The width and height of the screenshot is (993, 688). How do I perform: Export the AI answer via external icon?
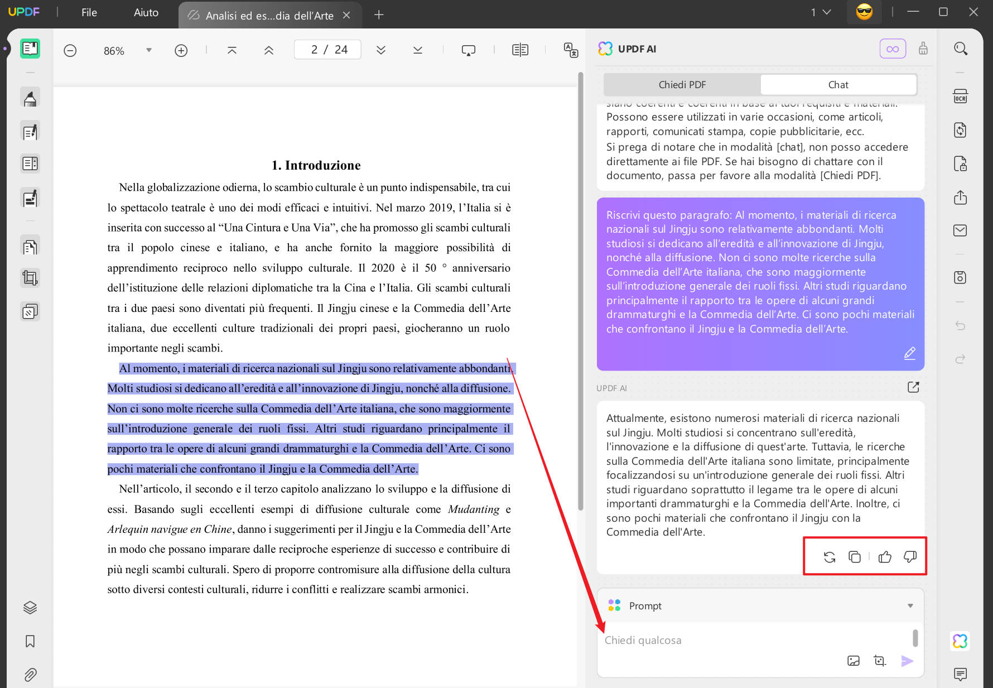coord(914,387)
